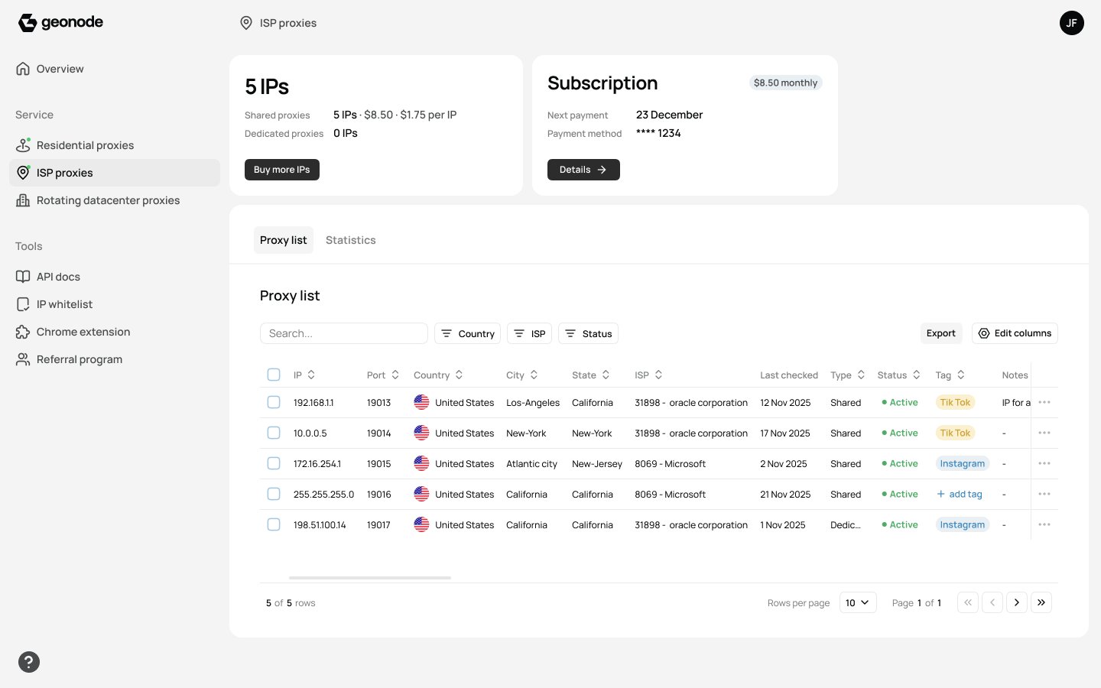Viewport: 1101px width, 688px height.
Task: Click the Buy more IPs button
Action: 281,170
